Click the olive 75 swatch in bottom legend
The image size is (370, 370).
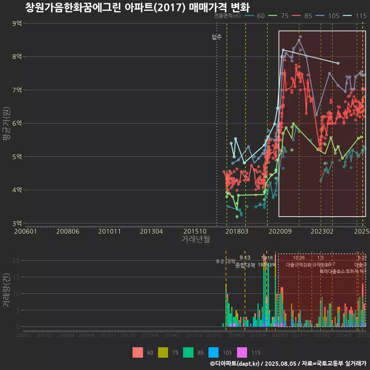pos(163,353)
